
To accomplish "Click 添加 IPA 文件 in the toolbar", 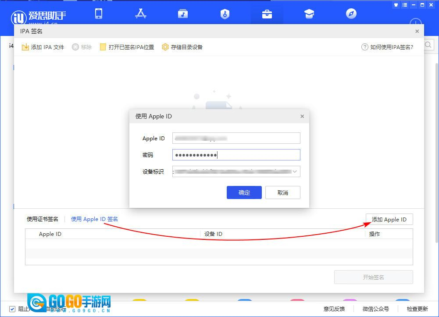I will tap(43, 47).
